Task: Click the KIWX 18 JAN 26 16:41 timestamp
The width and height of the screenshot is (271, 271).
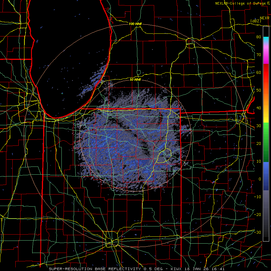Action: pos(198,269)
